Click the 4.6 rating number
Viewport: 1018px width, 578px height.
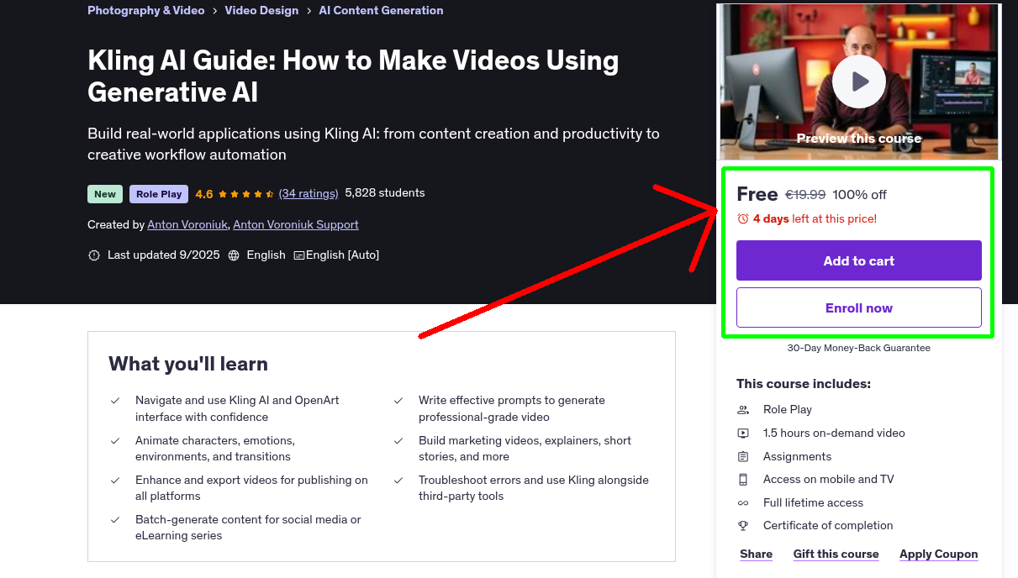(x=204, y=194)
